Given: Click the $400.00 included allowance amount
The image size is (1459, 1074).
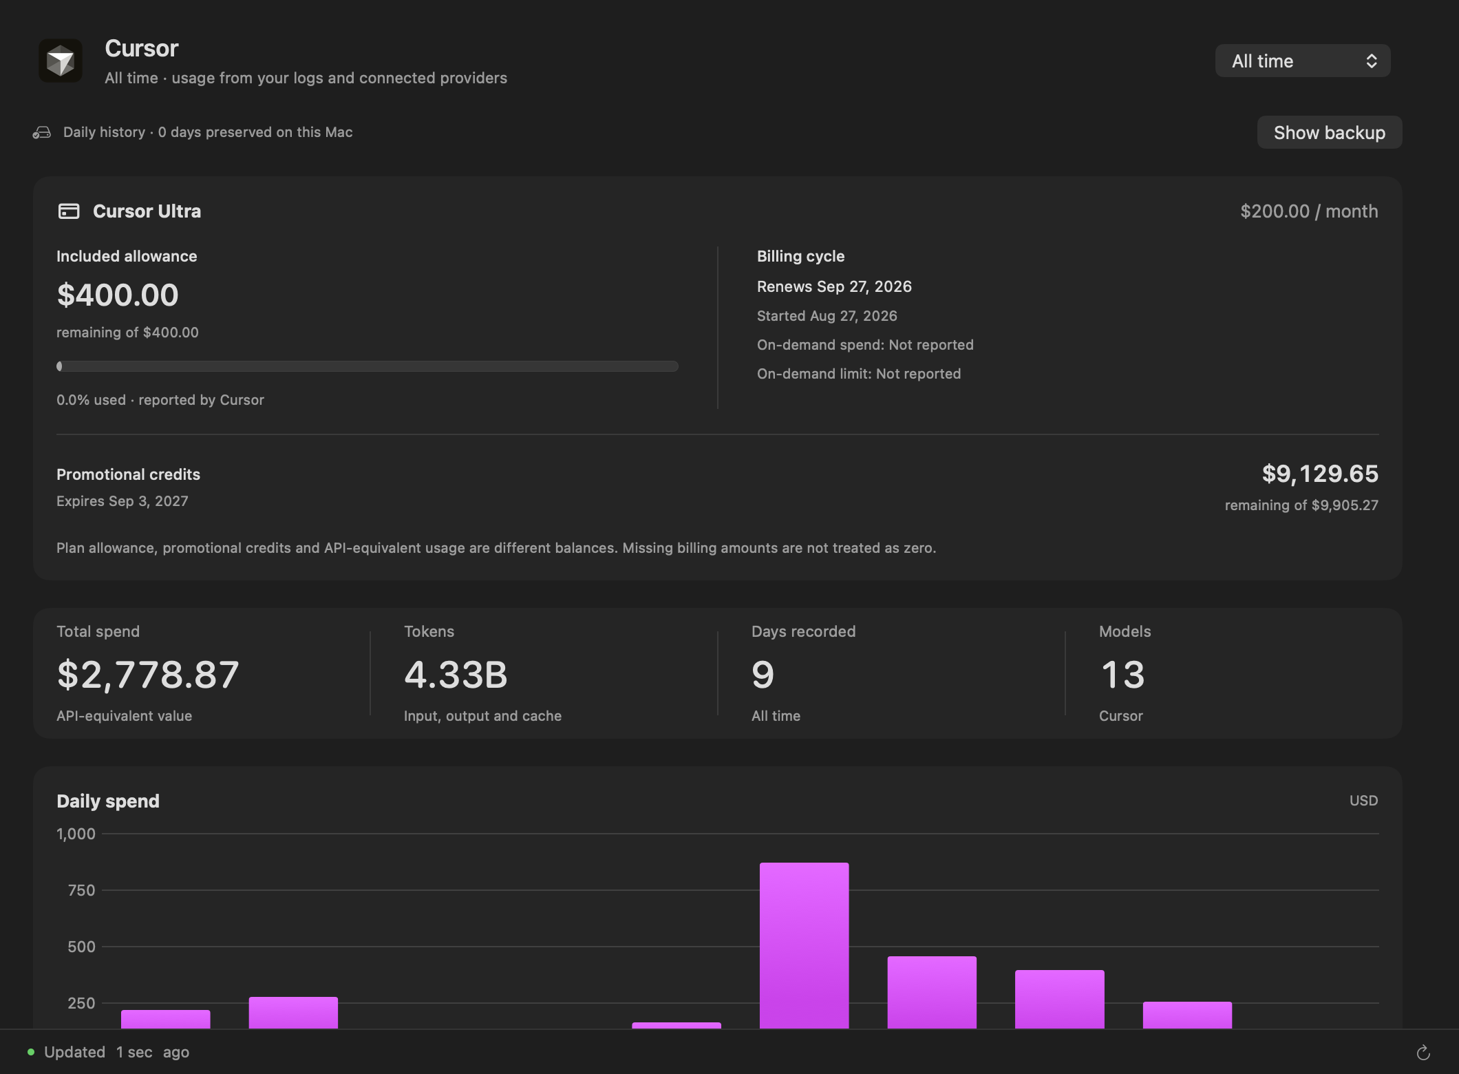Looking at the screenshot, I should pyautogui.click(x=118, y=295).
